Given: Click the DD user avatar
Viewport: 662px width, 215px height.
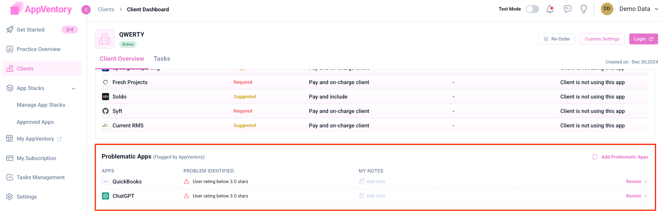Looking at the screenshot, I should click(607, 9).
